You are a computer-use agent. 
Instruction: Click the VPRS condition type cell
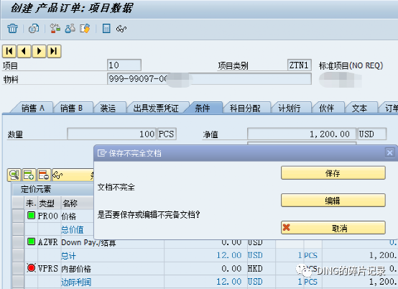(47, 268)
